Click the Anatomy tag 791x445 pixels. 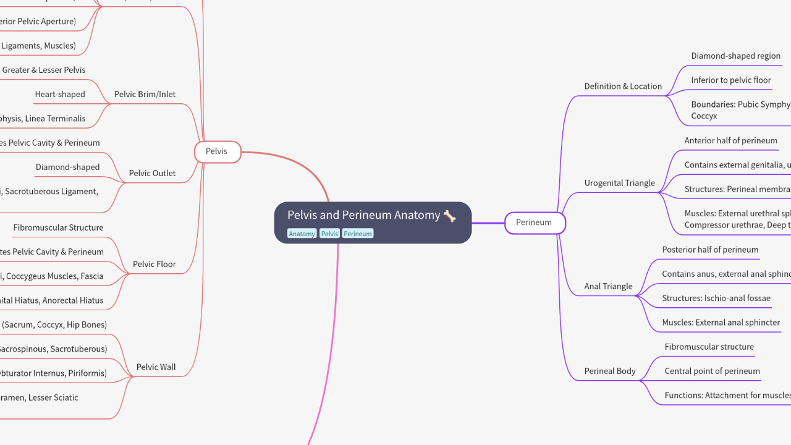(302, 234)
